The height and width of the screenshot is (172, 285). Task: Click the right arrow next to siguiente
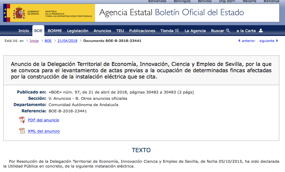click(277, 41)
